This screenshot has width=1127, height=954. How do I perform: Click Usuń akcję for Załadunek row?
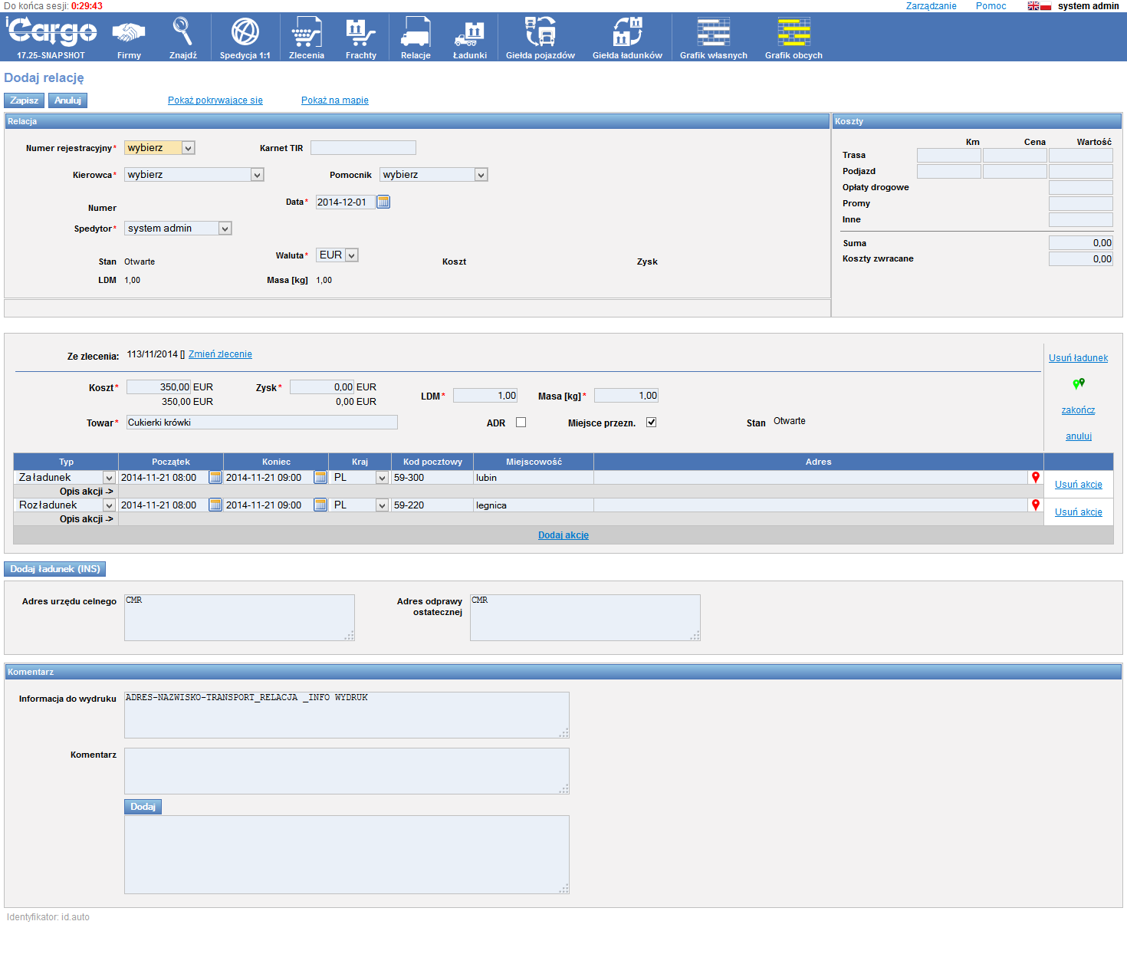click(1079, 485)
